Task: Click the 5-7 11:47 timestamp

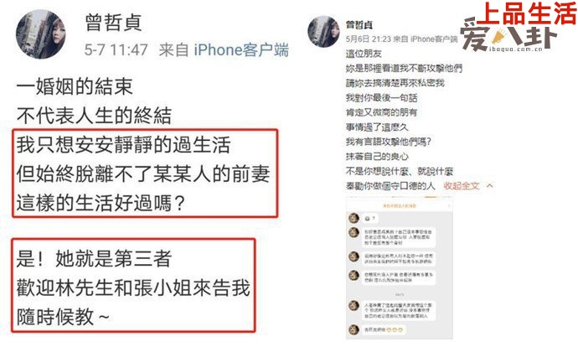Action: tap(116, 49)
